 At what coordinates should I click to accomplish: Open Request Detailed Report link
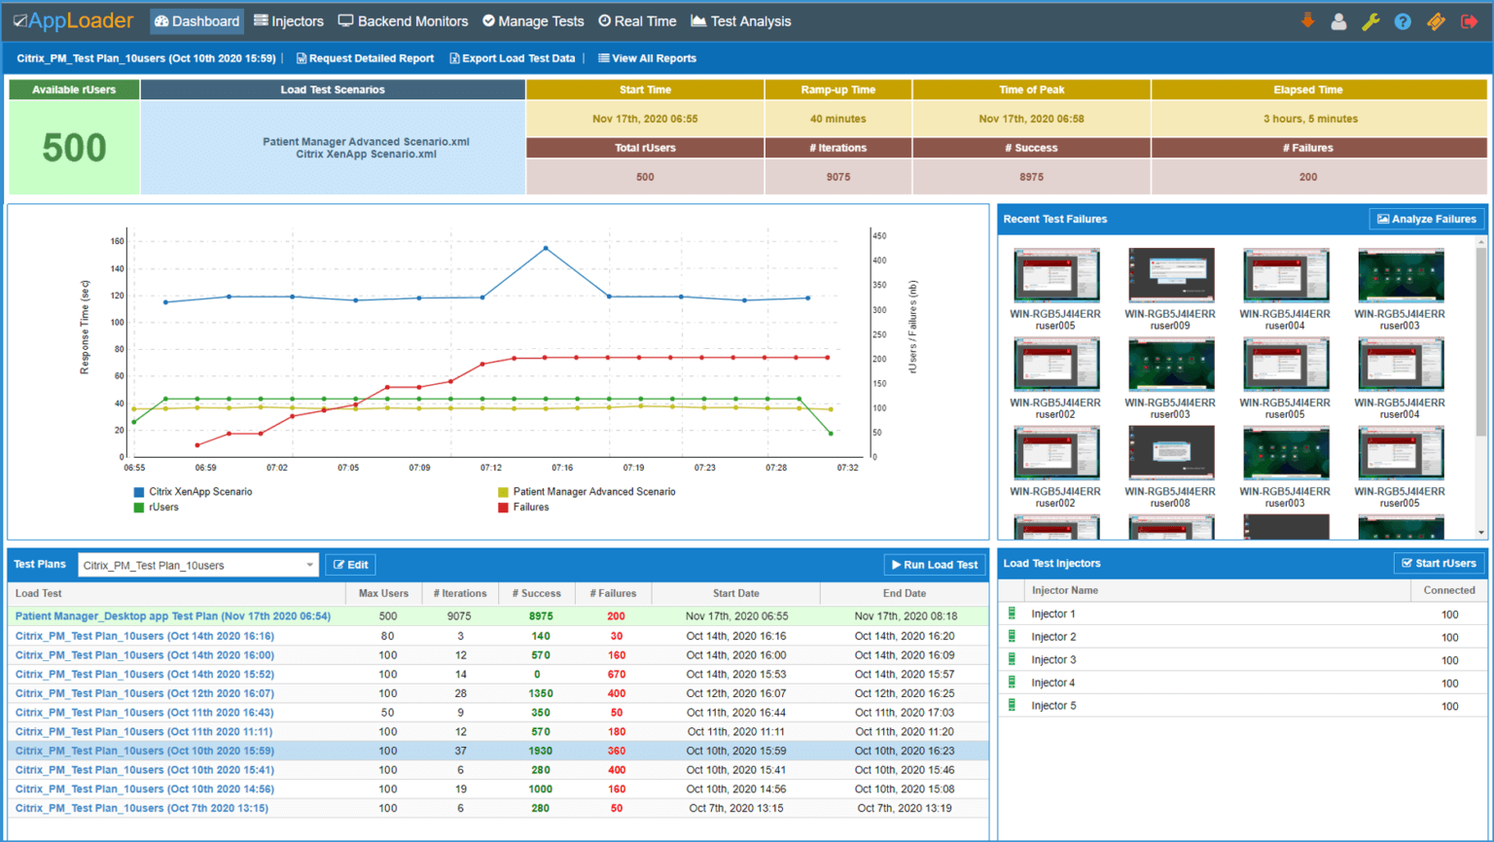click(x=365, y=58)
